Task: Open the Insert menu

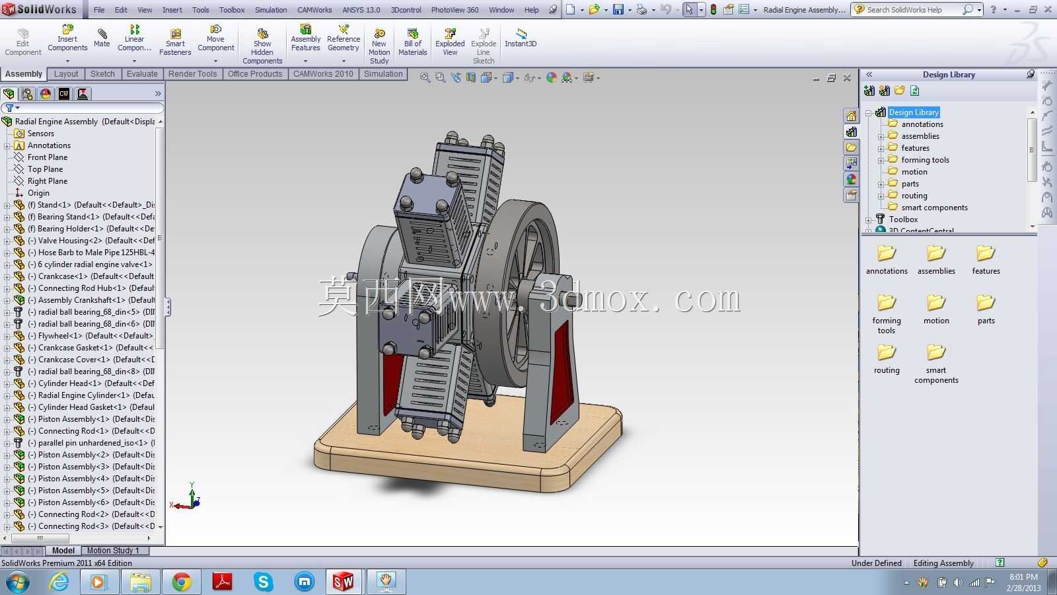Action: [172, 10]
